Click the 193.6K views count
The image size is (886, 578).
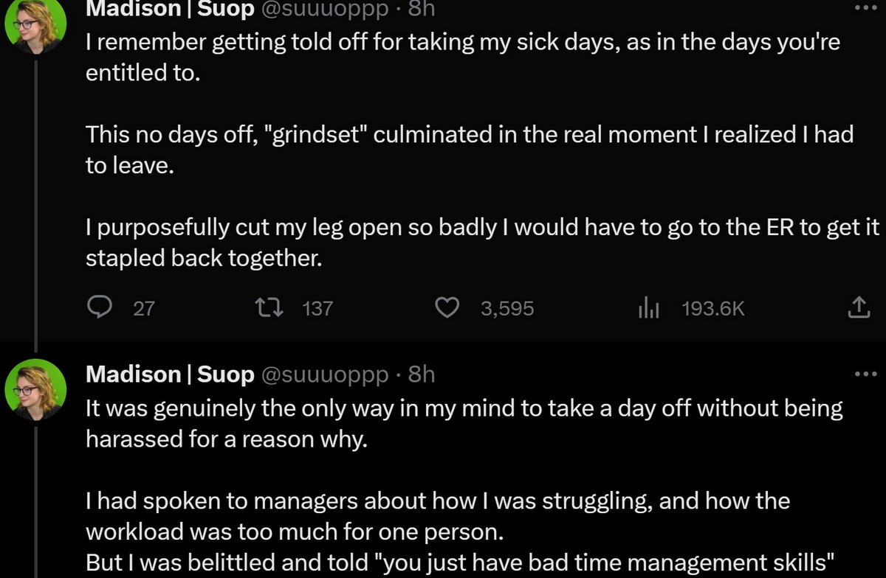click(713, 308)
